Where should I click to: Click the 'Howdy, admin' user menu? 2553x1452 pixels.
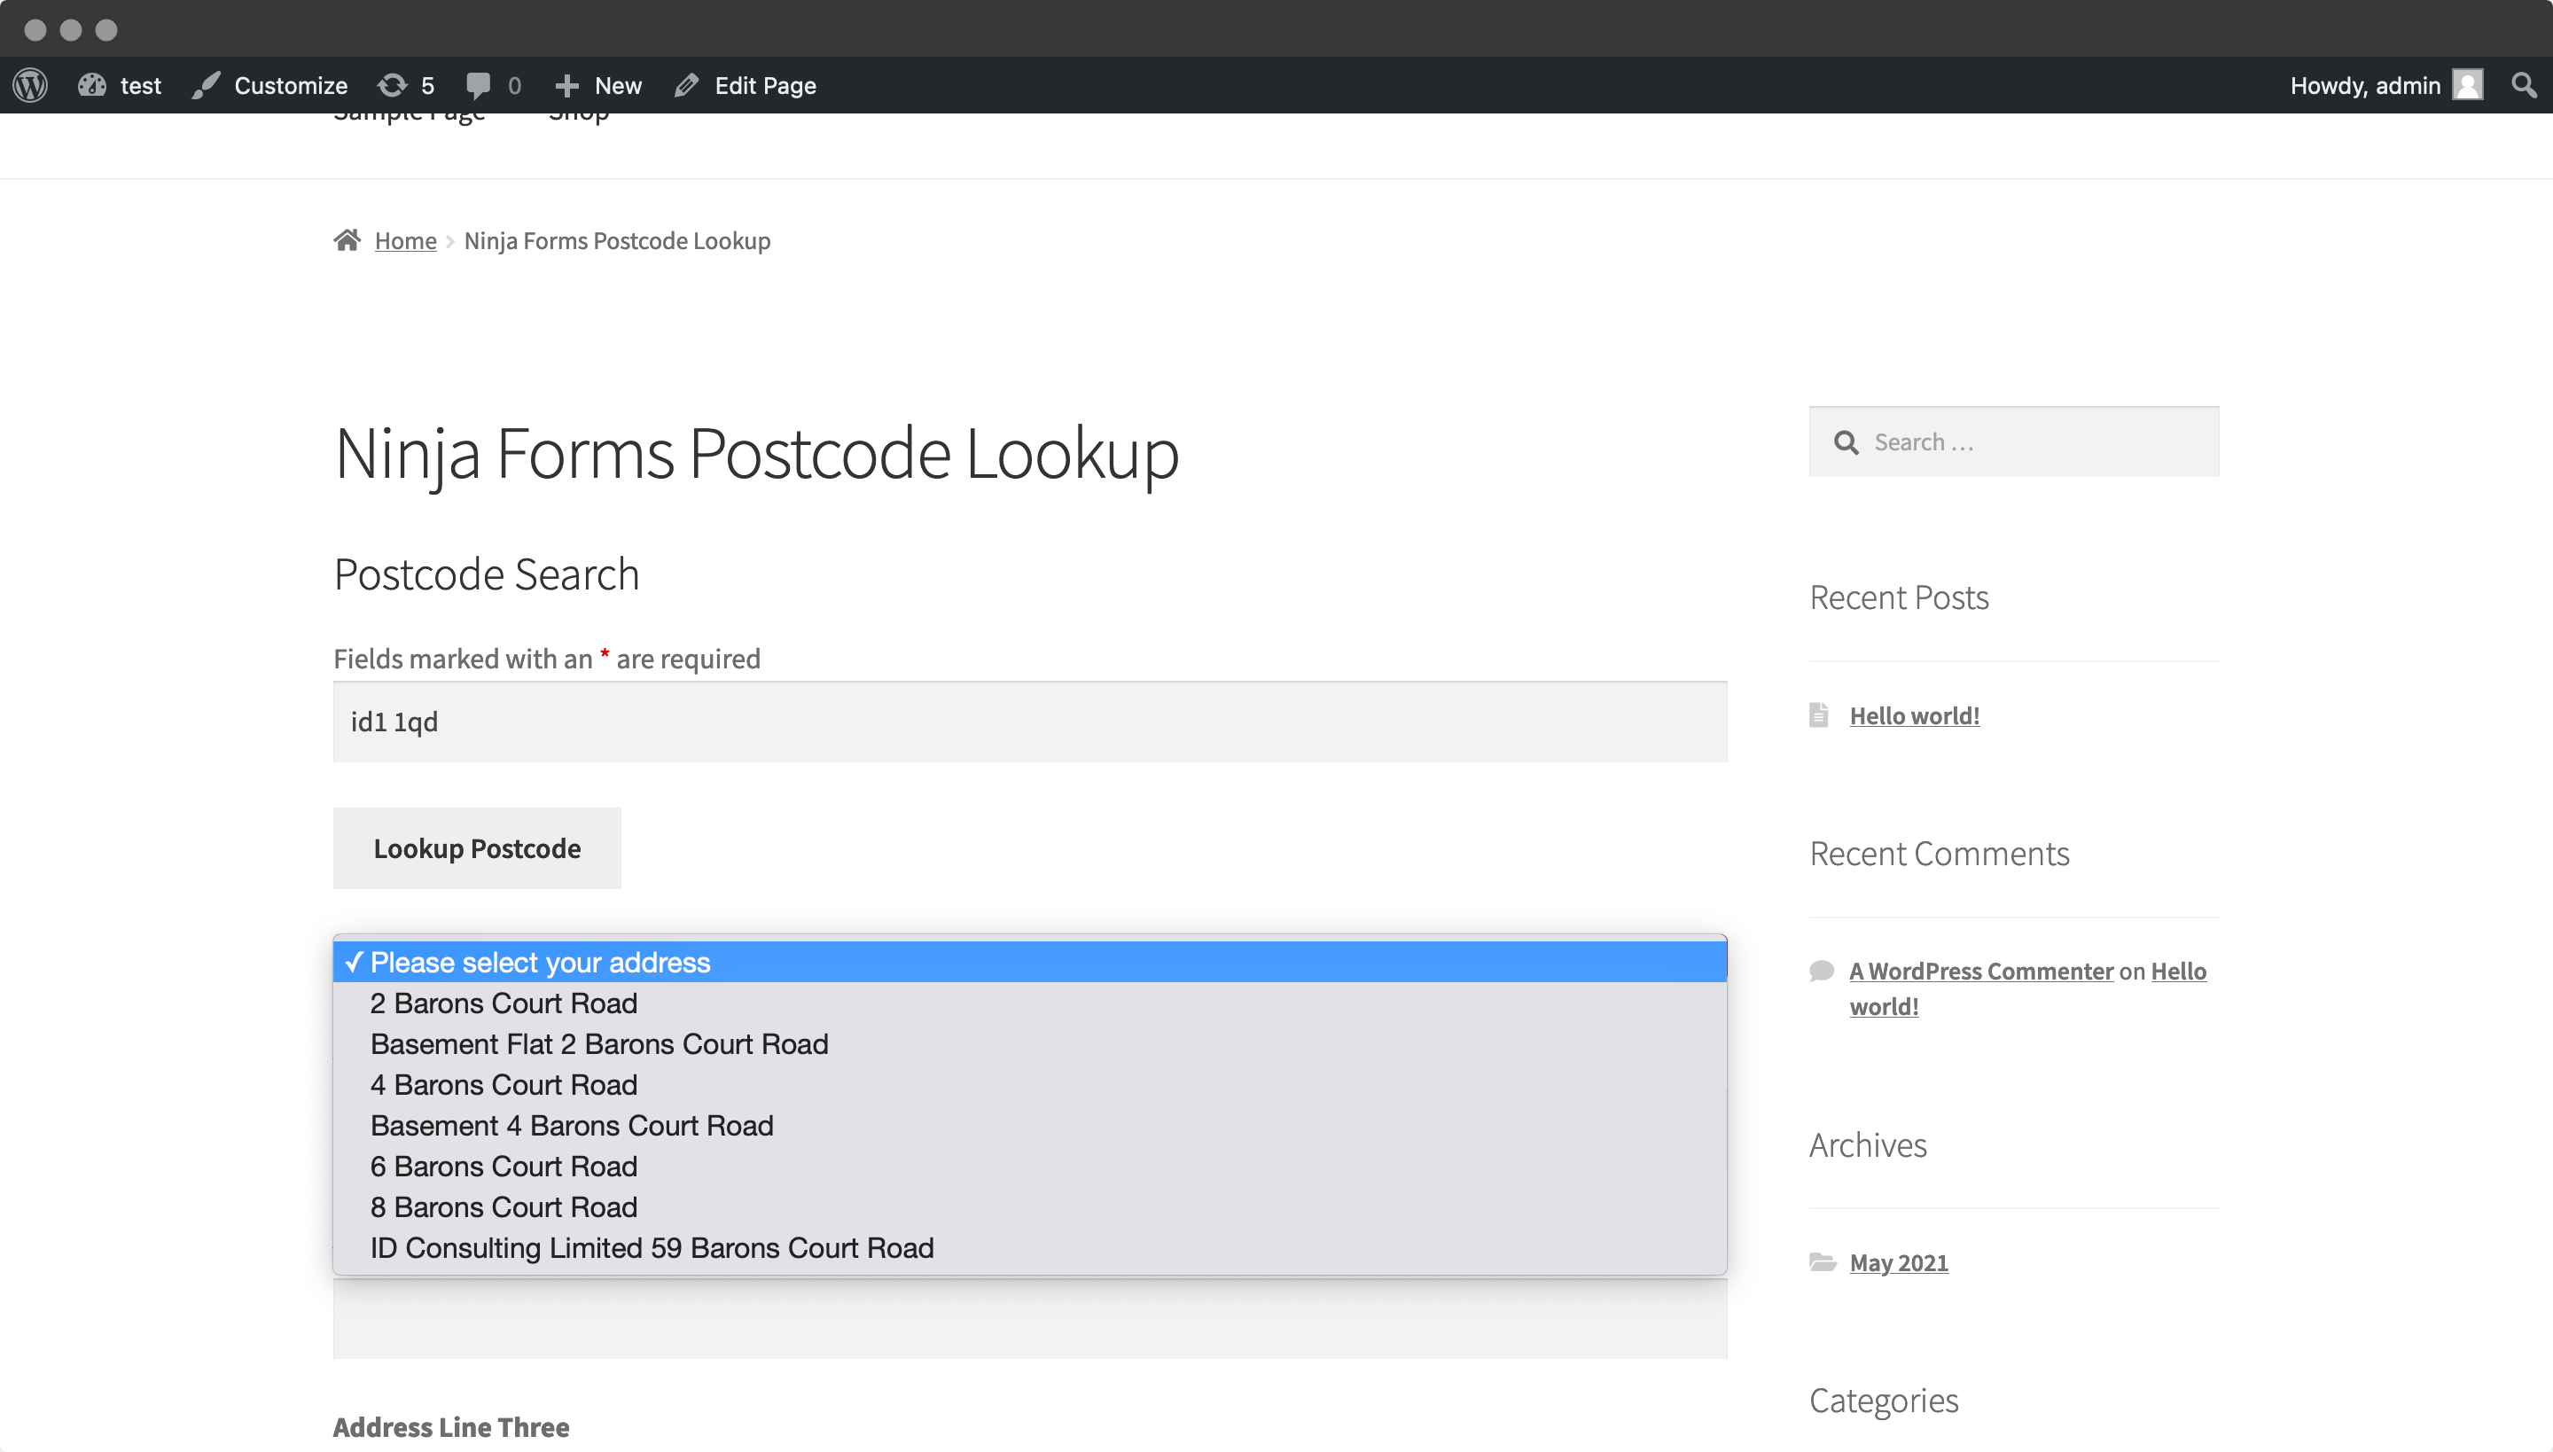tap(2386, 84)
